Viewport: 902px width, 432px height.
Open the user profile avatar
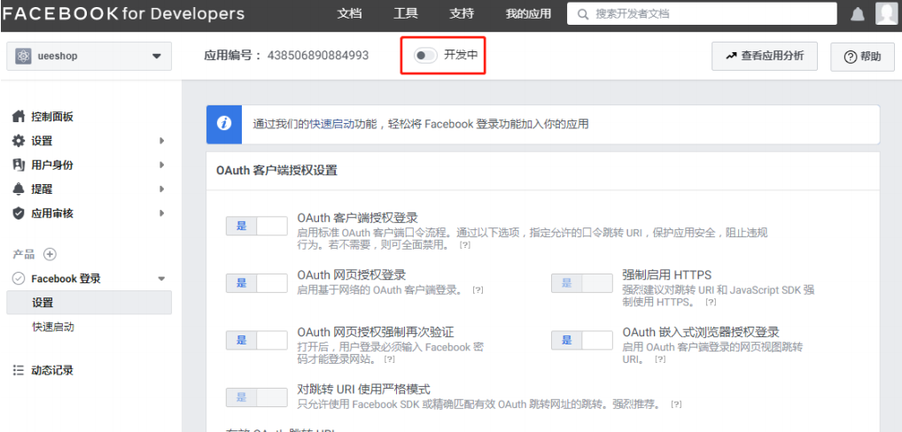point(886,13)
